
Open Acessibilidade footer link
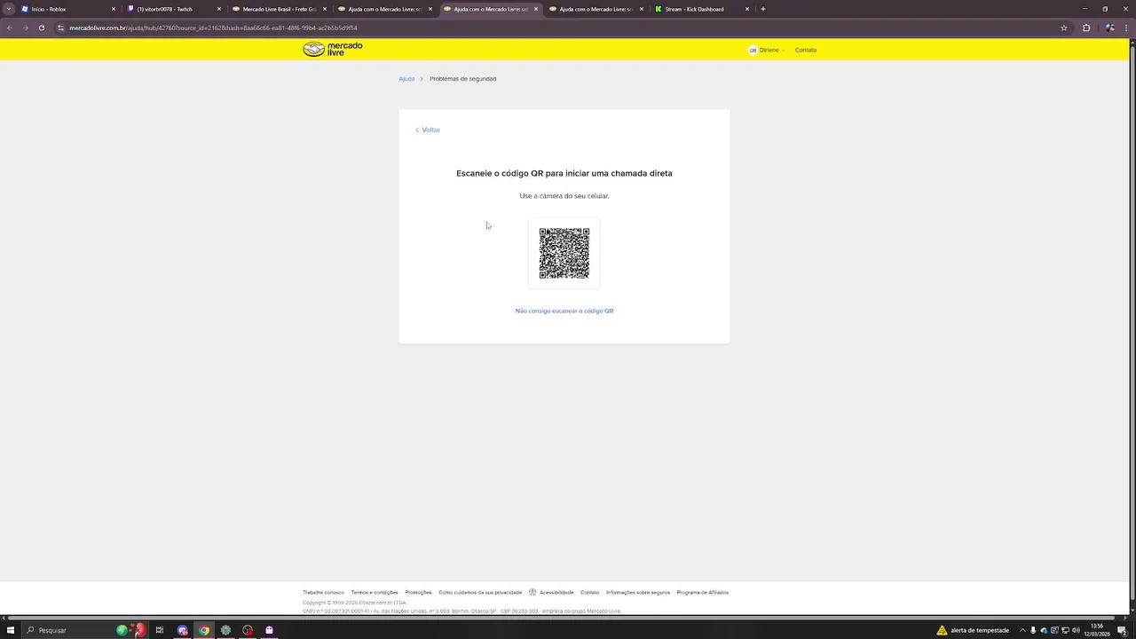point(551,592)
